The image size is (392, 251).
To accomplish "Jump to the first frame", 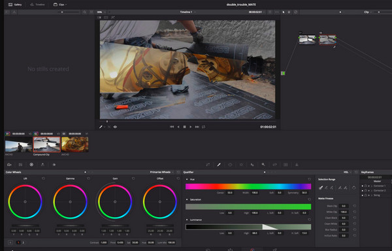I will pos(172,127).
